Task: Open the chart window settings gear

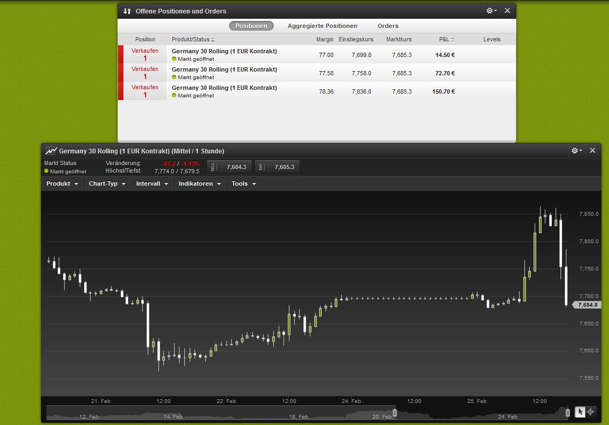Action: point(576,151)
